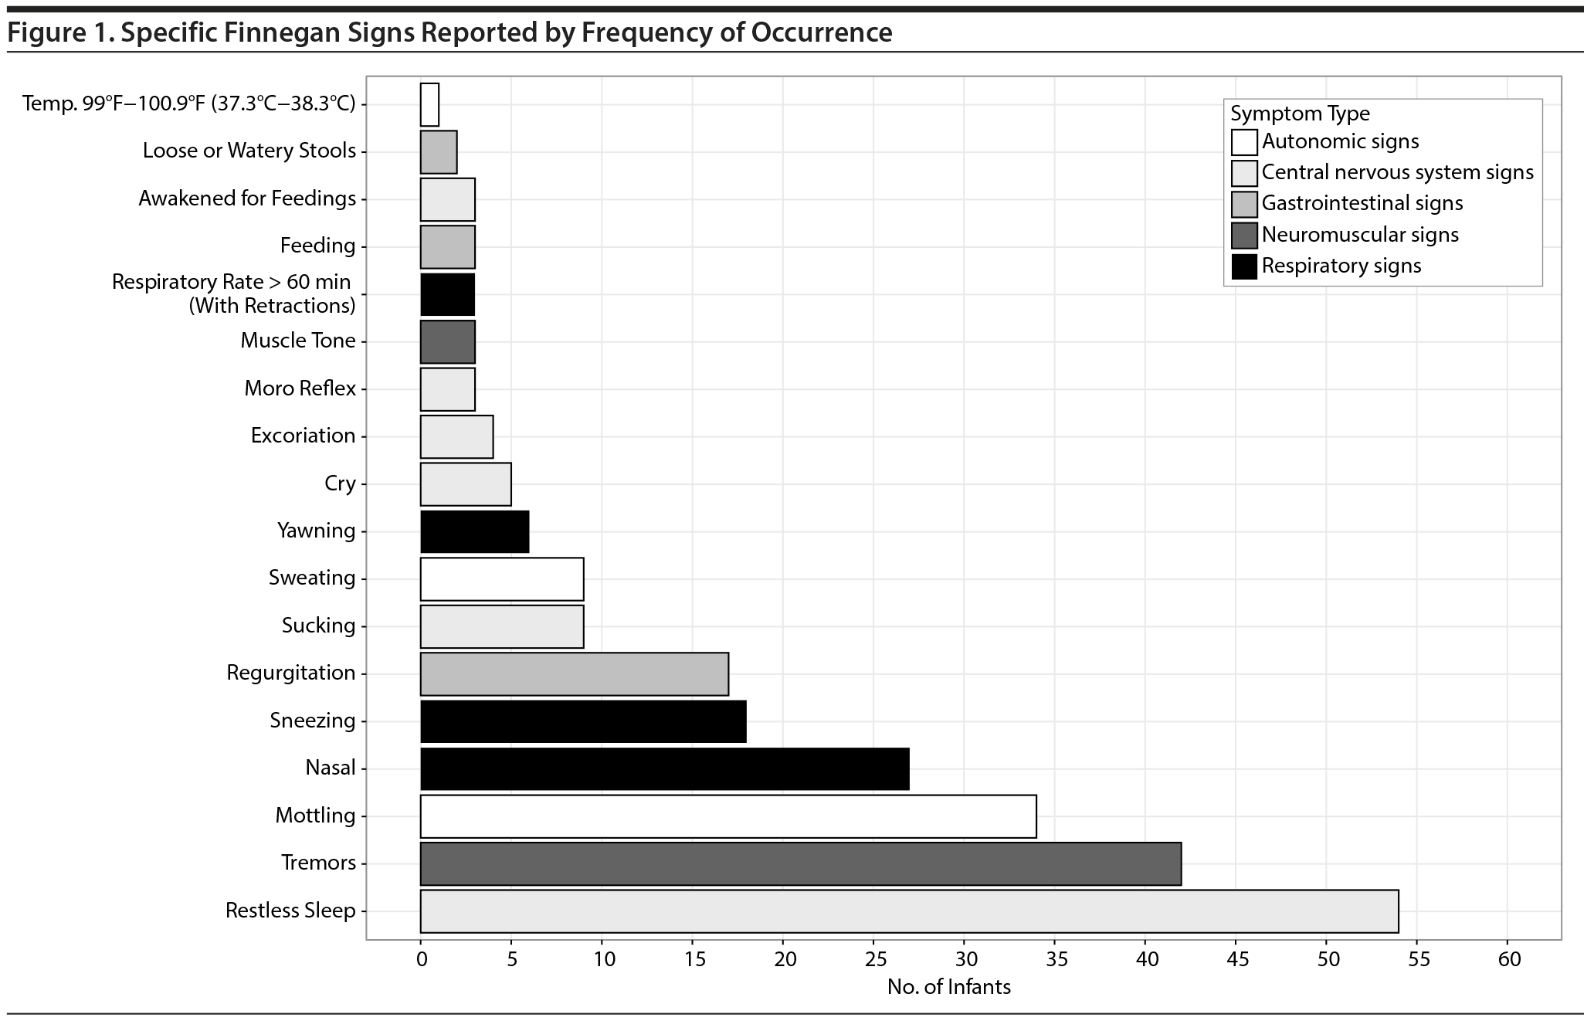Click the Restless Sleep bar
Image resolution: width=1594 pixels, height=1021 pixels.
pyautogui.click(x=908, y=911)
